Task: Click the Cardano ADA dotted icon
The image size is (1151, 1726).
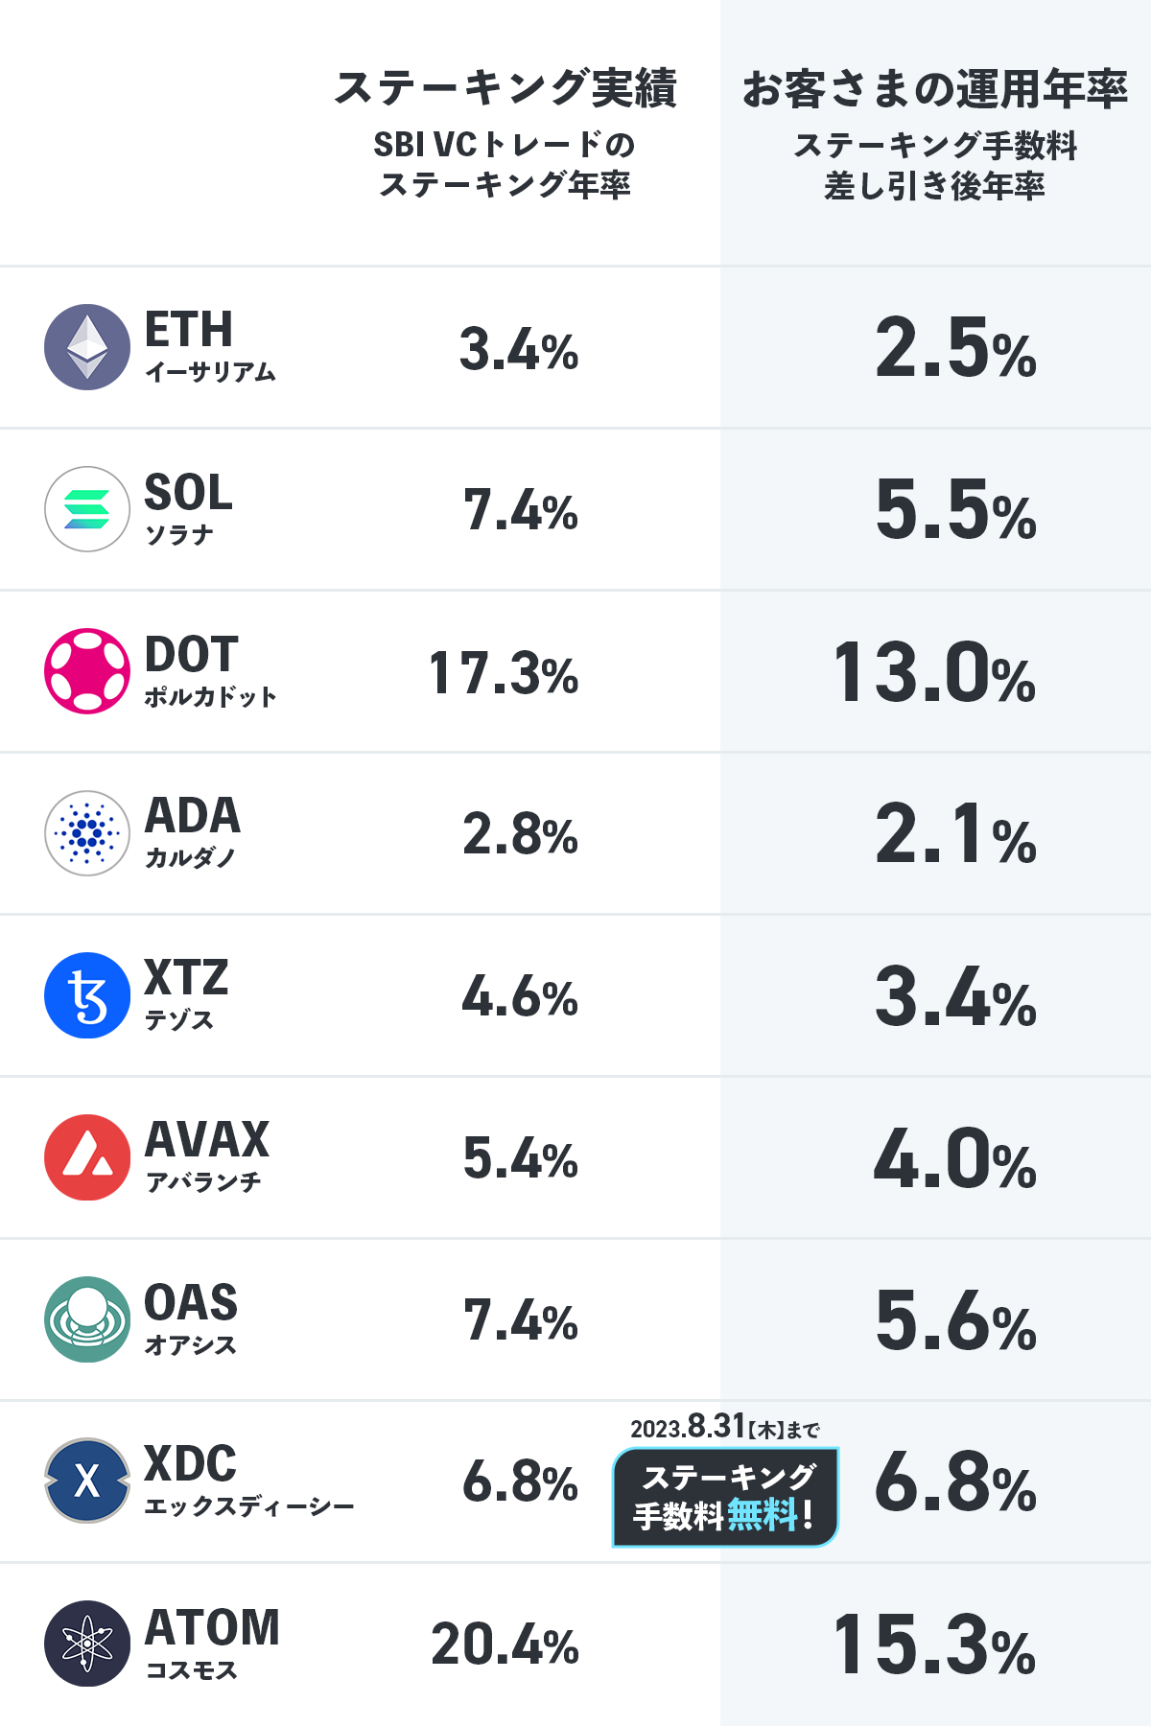Action: click(x=87, y=833)
